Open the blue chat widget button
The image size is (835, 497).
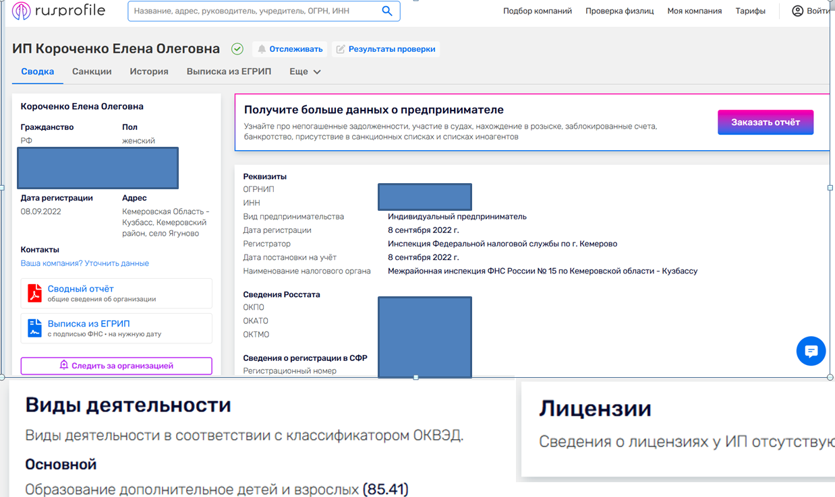[811, 351]
